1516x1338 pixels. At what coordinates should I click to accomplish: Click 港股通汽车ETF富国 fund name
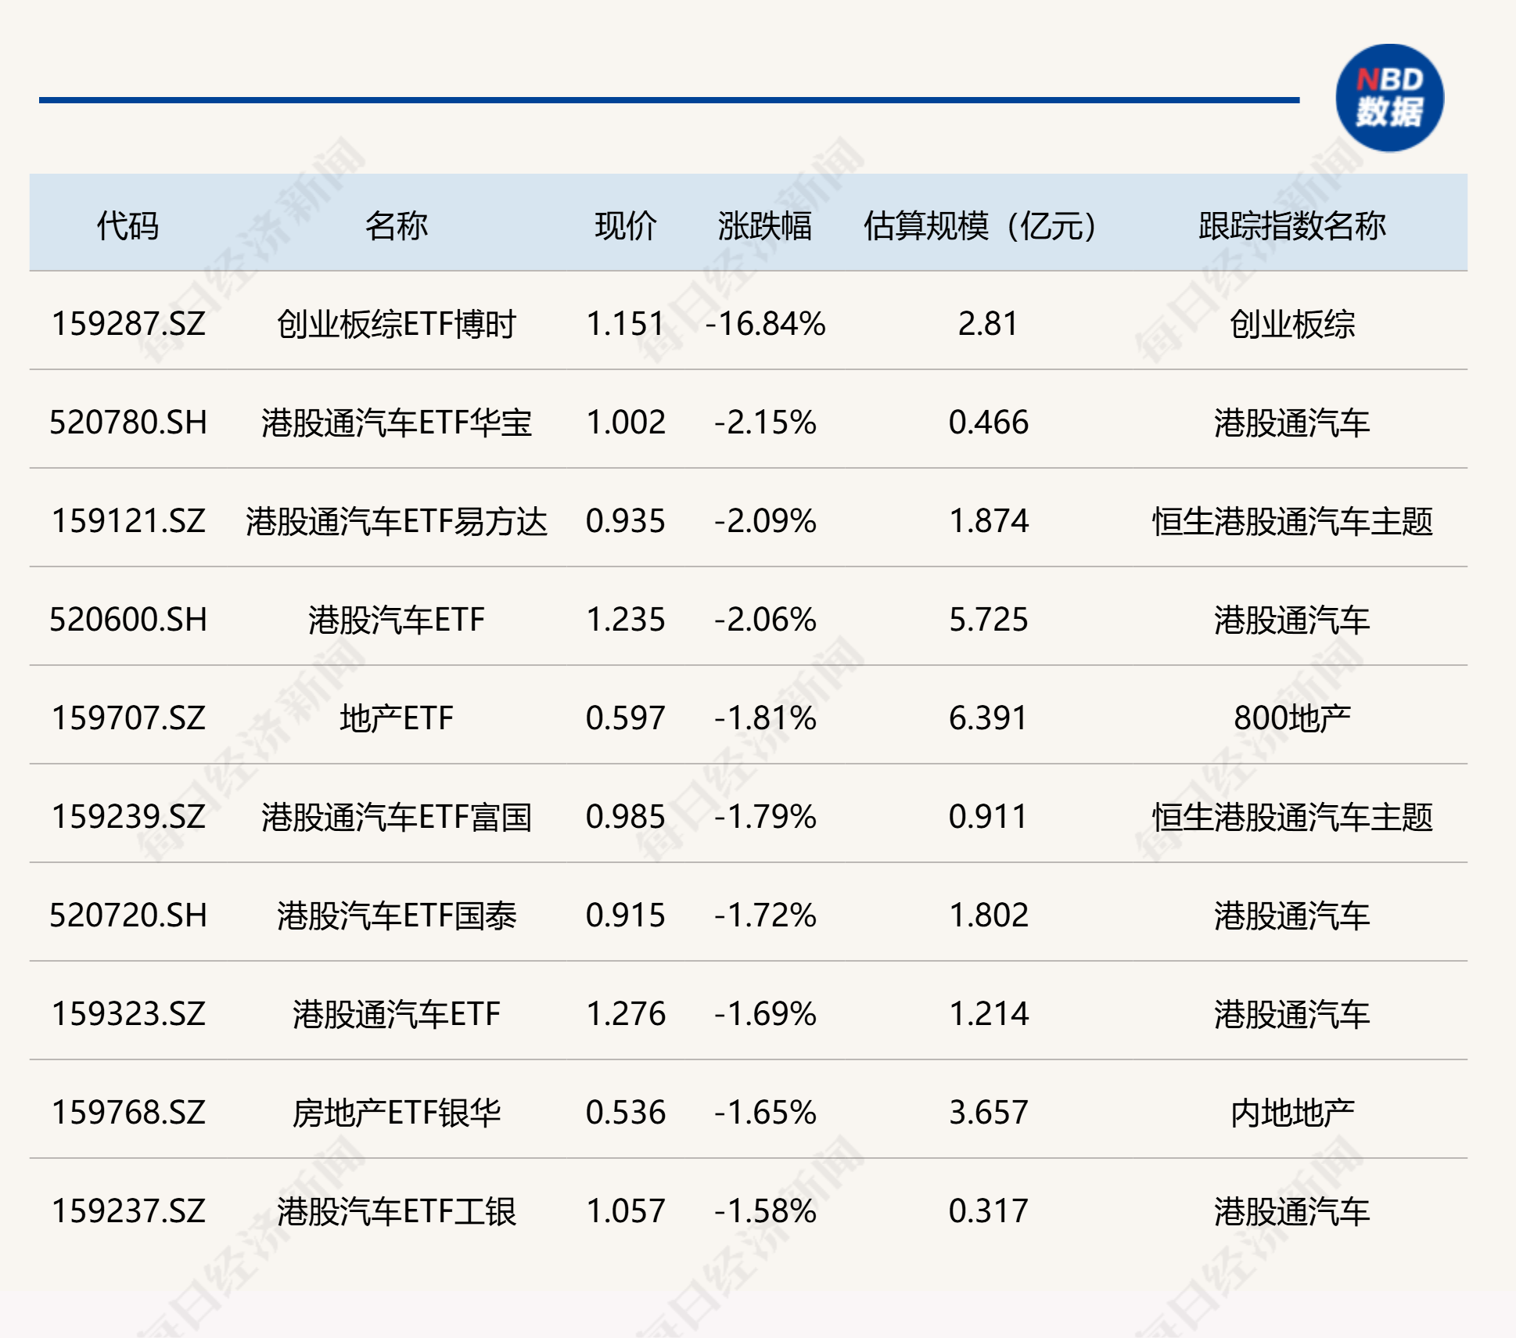[396, 816]
